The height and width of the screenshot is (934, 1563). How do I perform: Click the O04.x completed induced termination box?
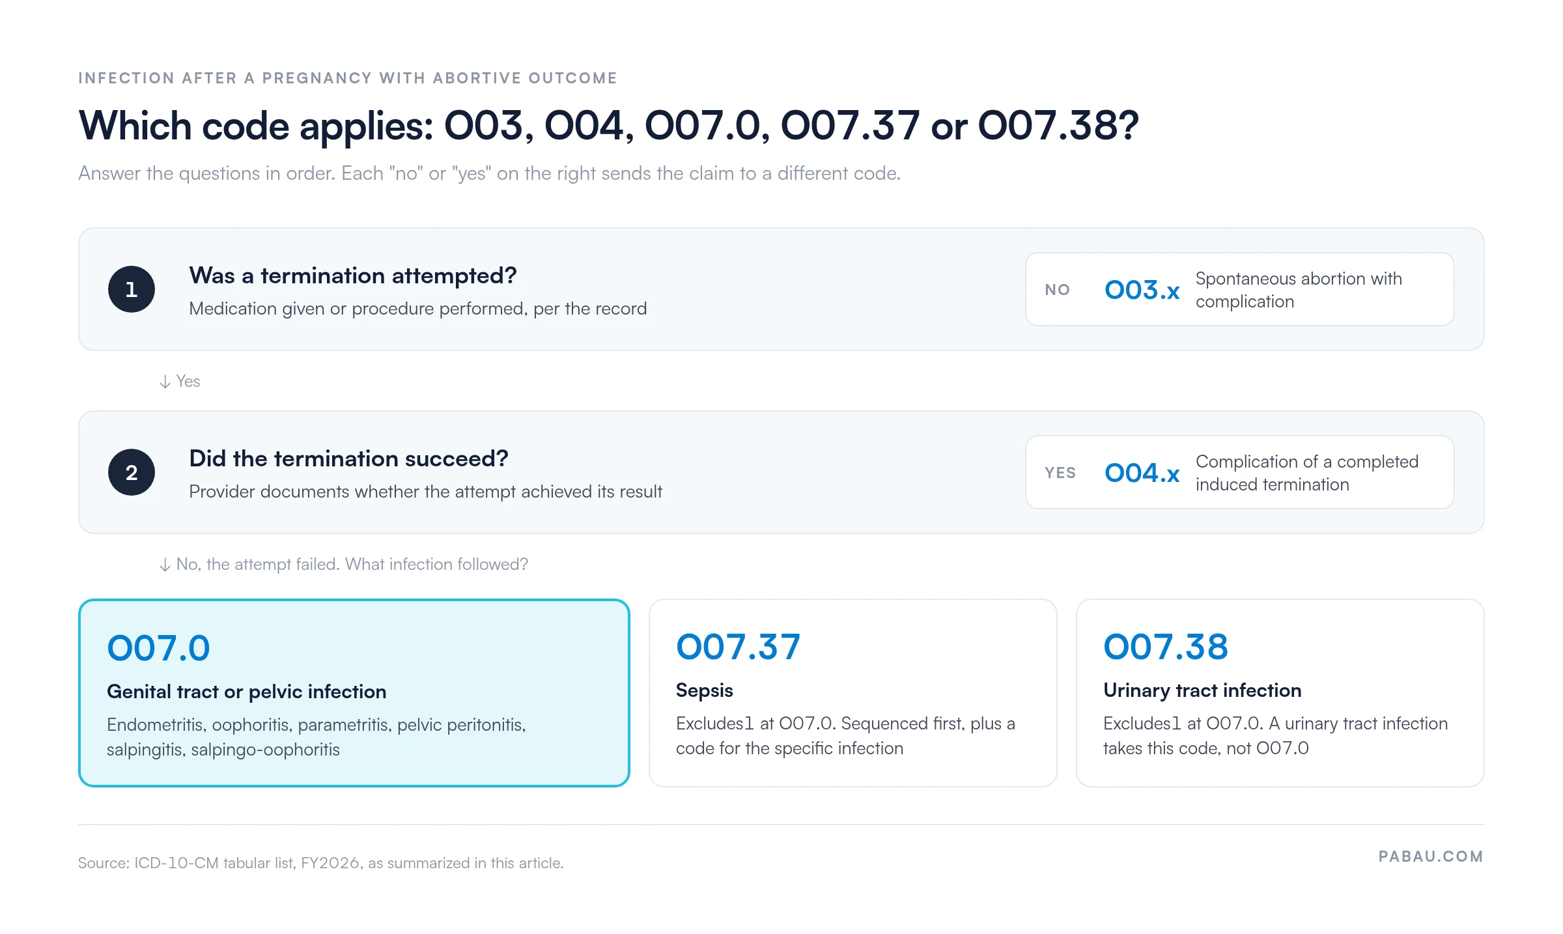[x=1239, y=472]
